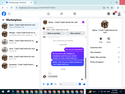Open Chrome profile icon in toolbar
125x94 pixels.
pyautogui.click(x=118, y=8)
